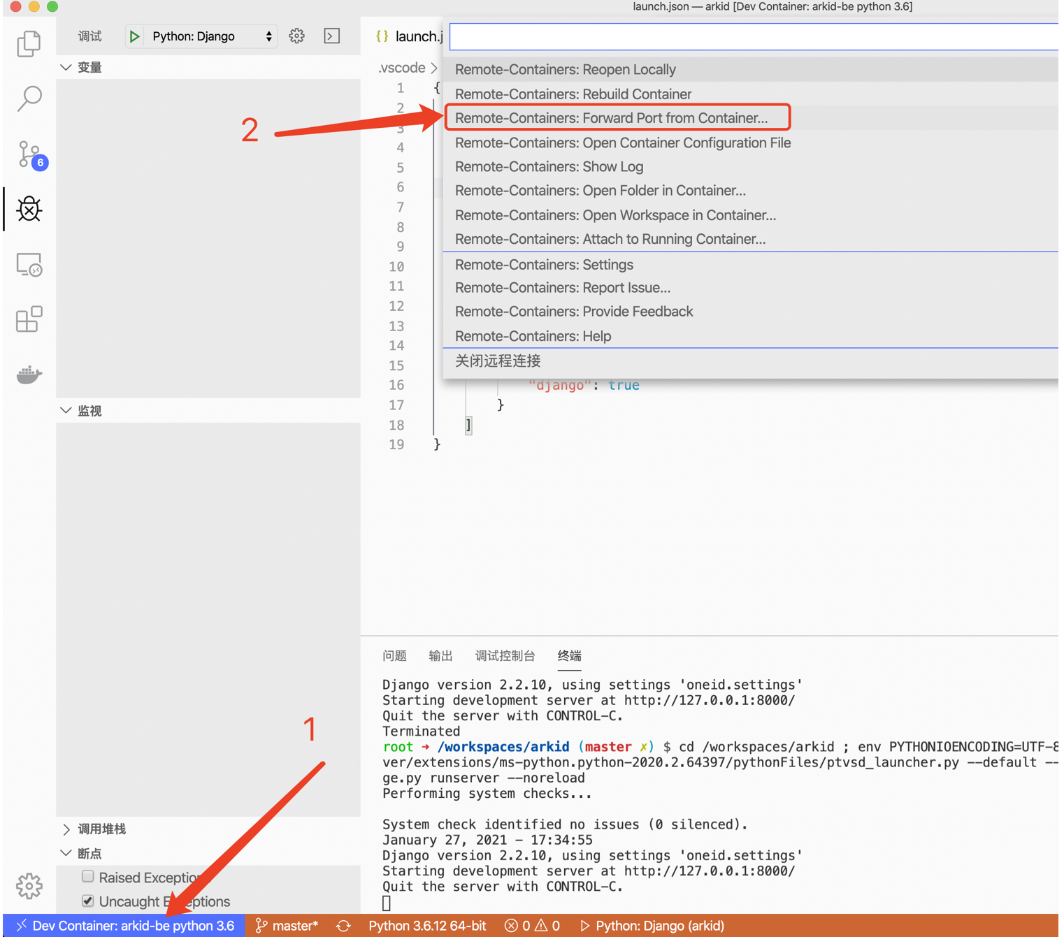Select Remote-Containers: Rebuild Container

coord(750,94)
